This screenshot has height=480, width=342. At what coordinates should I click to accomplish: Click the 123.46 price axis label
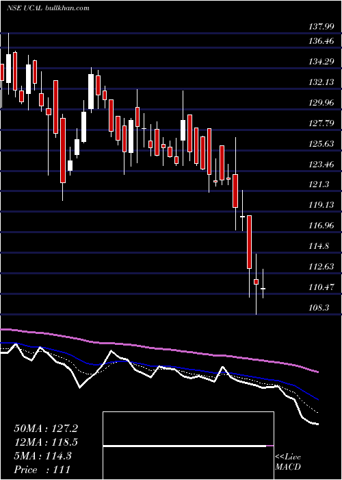(x=321, y=164)
